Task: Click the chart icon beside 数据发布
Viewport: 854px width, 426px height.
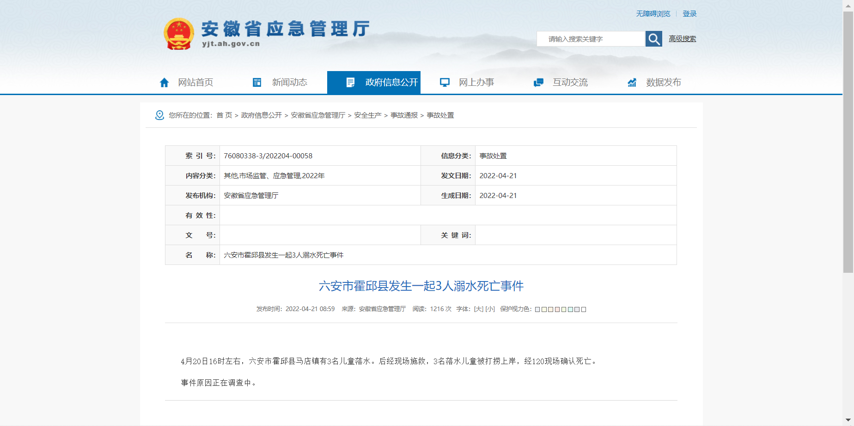Action: coord(632,83)
